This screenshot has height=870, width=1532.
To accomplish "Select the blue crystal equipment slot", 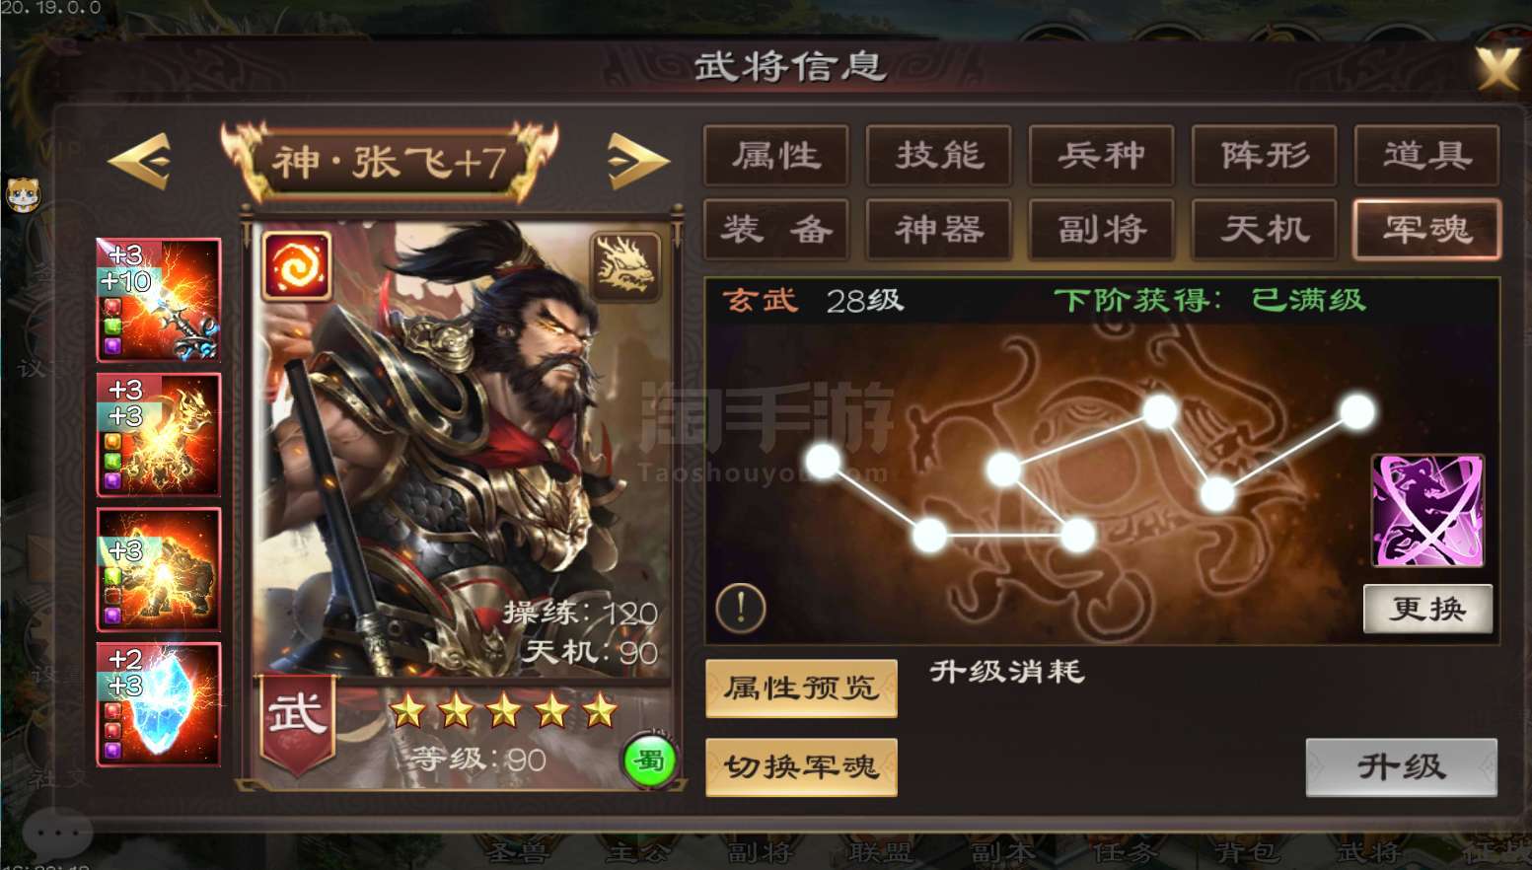I will [159, 704].
